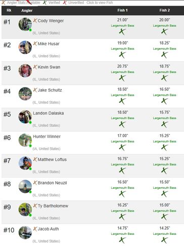The image size is (184, 246).
Task: Open Matthew Loftus's angler stats icon
Action: (x=35, y=159)
